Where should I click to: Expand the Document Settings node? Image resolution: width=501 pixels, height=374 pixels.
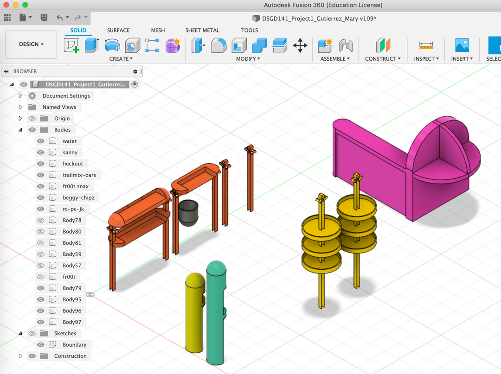click(20, 96)
